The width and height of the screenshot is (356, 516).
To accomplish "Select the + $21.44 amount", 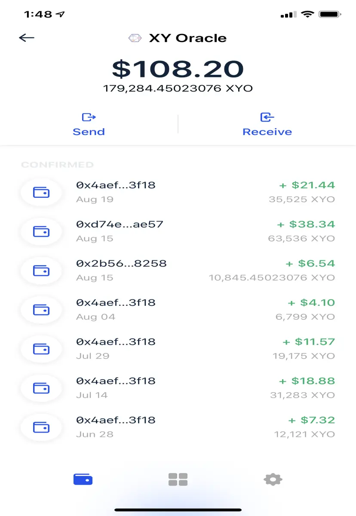I will click(307, 185).
